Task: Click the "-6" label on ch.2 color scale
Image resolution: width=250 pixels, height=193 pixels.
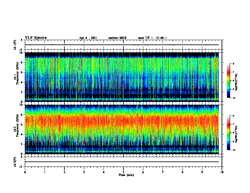Action: pos(233,116)
